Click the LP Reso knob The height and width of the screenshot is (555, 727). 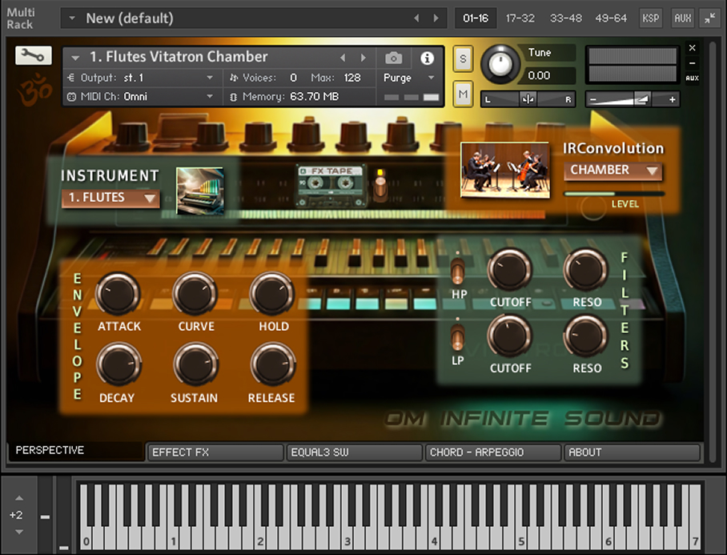click(x=586, y=336)
